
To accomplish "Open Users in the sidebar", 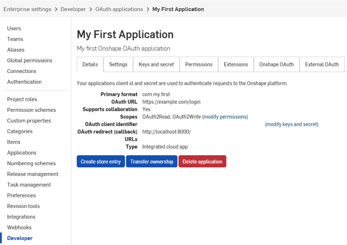I will click(14, 29).
